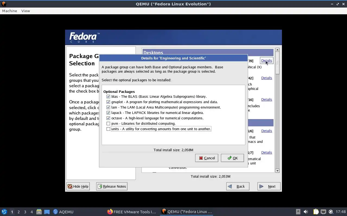Viewport: 347px width, 216px height.
Task: Click the Desktops group header
Action: 208,53
